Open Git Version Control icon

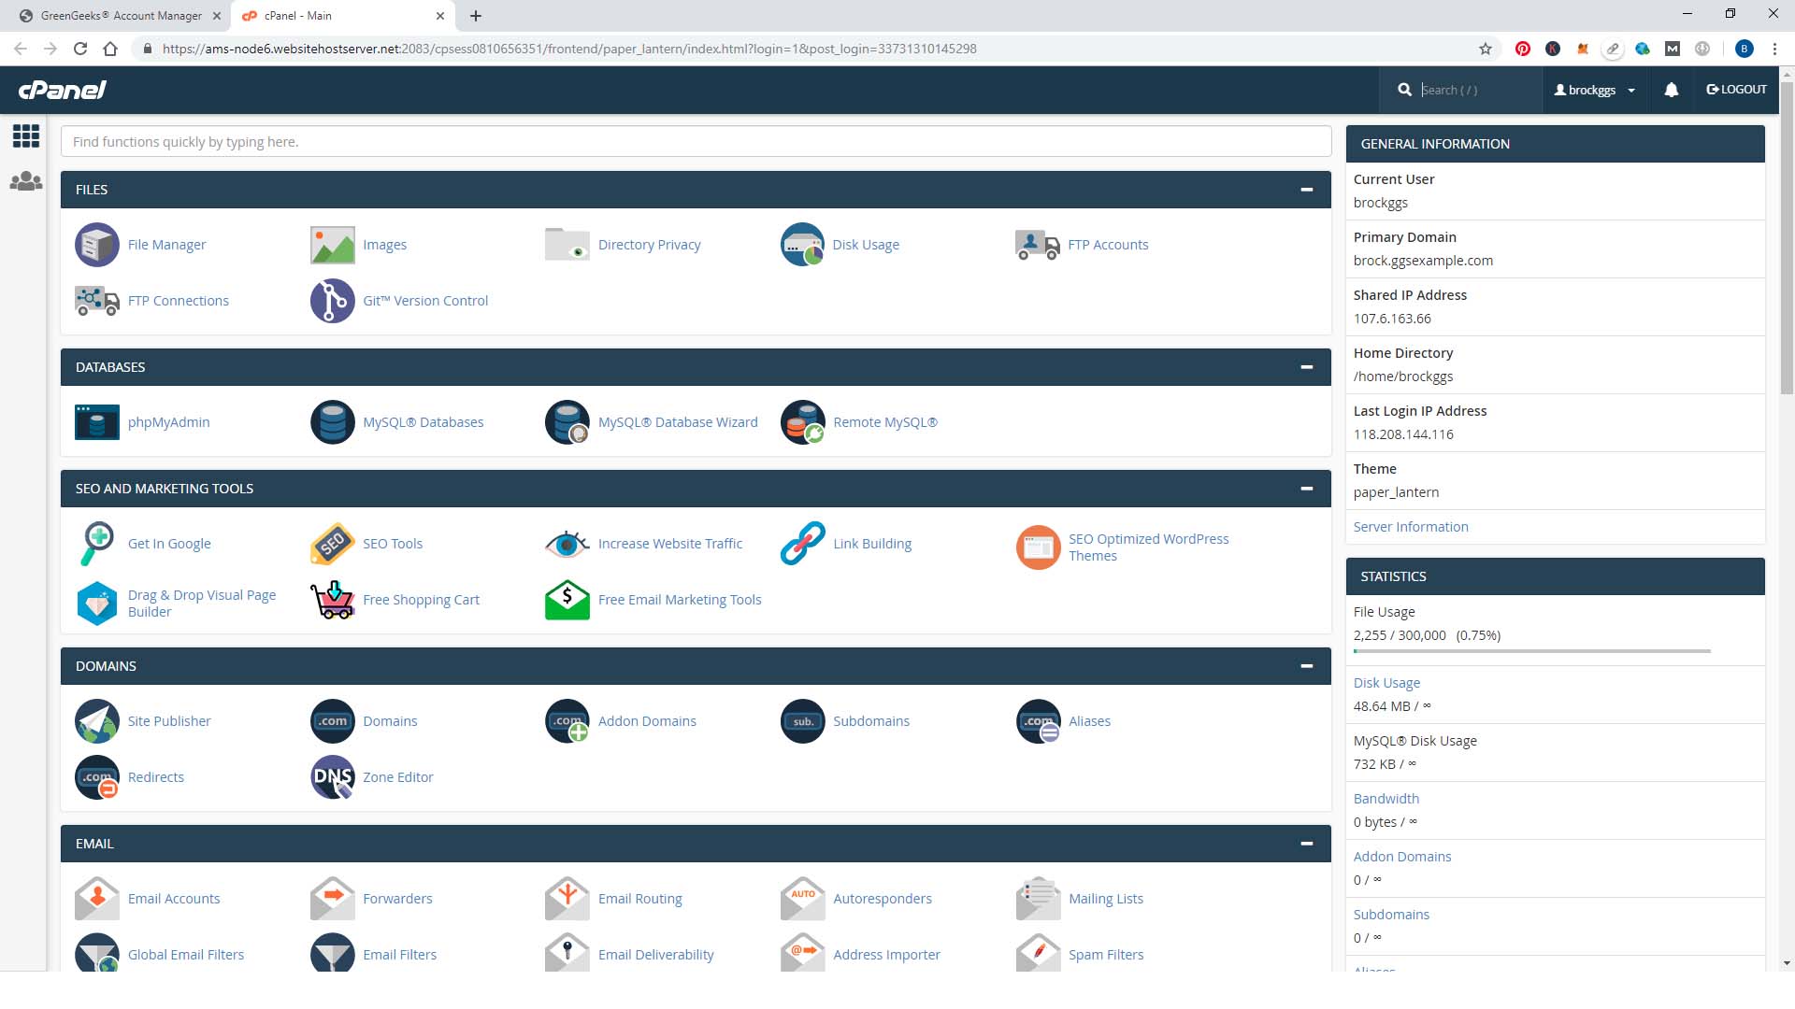(332, 301)
